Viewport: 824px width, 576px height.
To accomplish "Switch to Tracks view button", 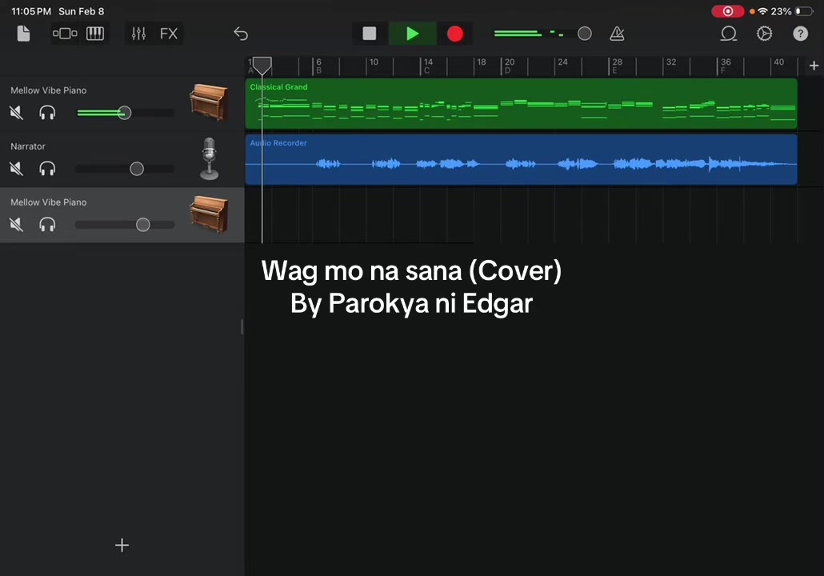I will pos(65,34).
